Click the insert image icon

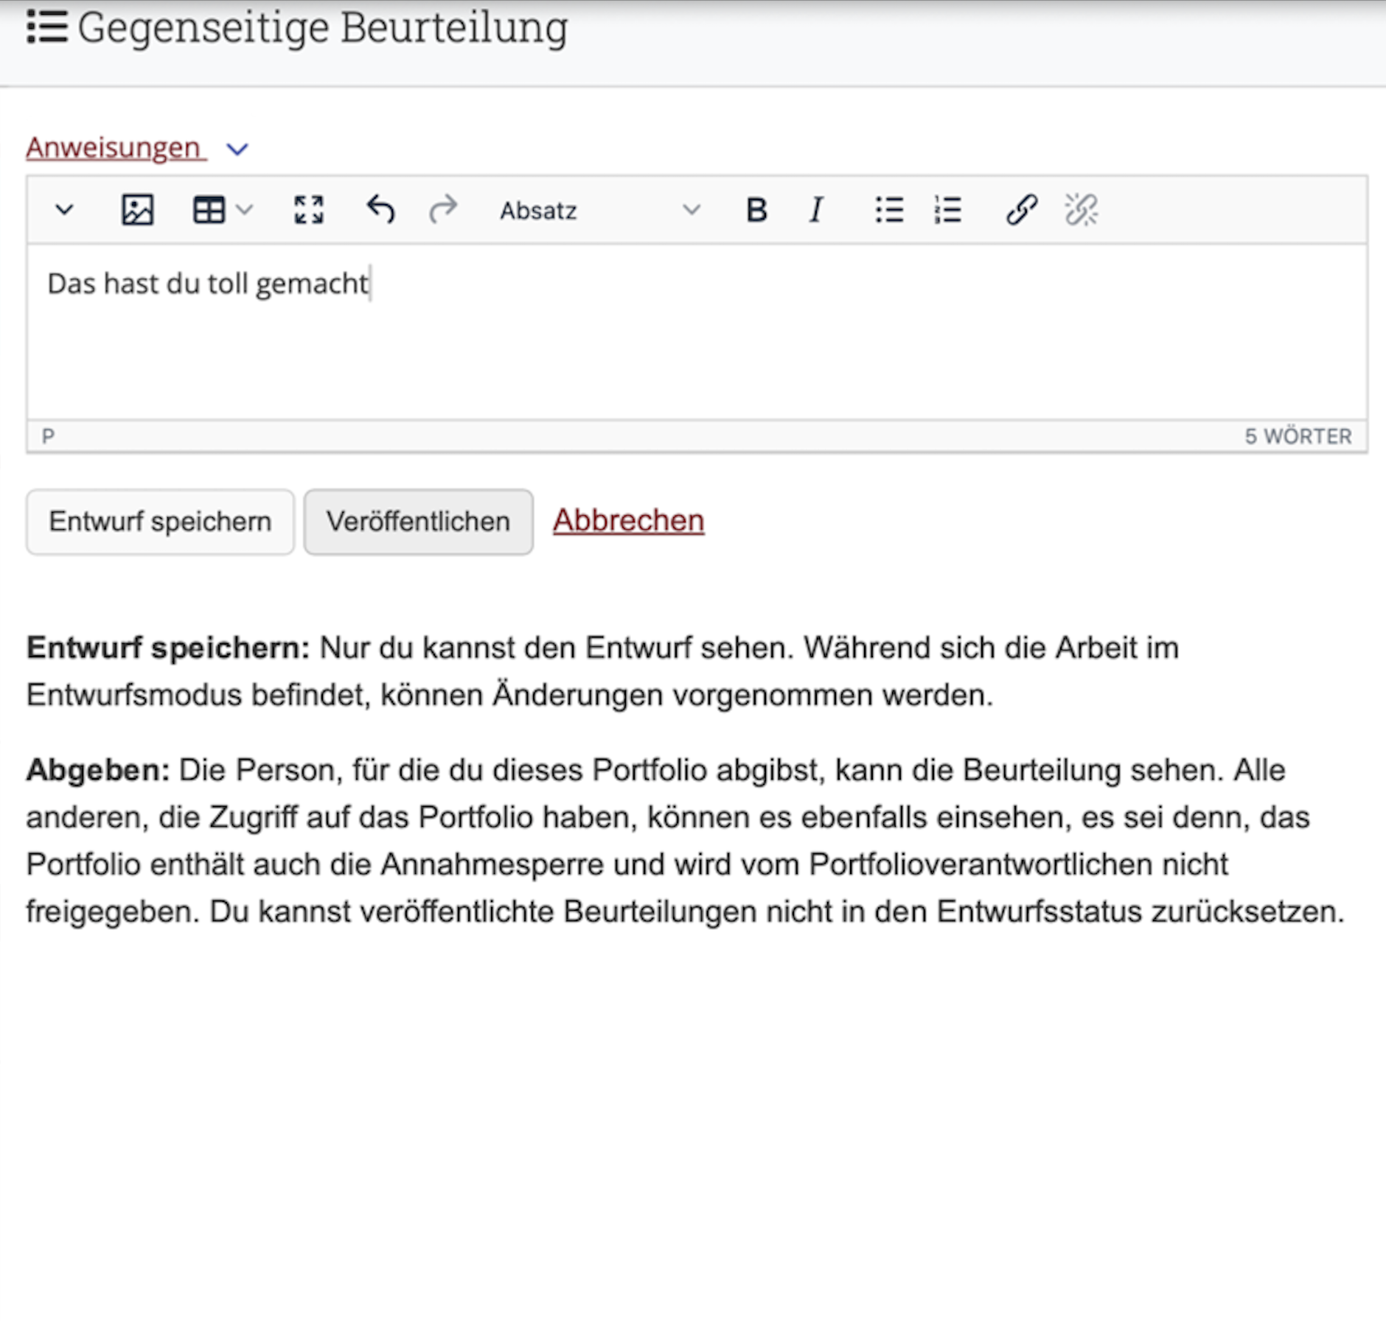pos(137,210)
